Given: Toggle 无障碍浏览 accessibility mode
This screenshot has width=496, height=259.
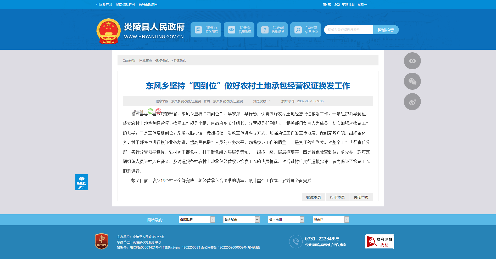Looking at the screenshot, I should pyautogui.click(x=82, y=182).
